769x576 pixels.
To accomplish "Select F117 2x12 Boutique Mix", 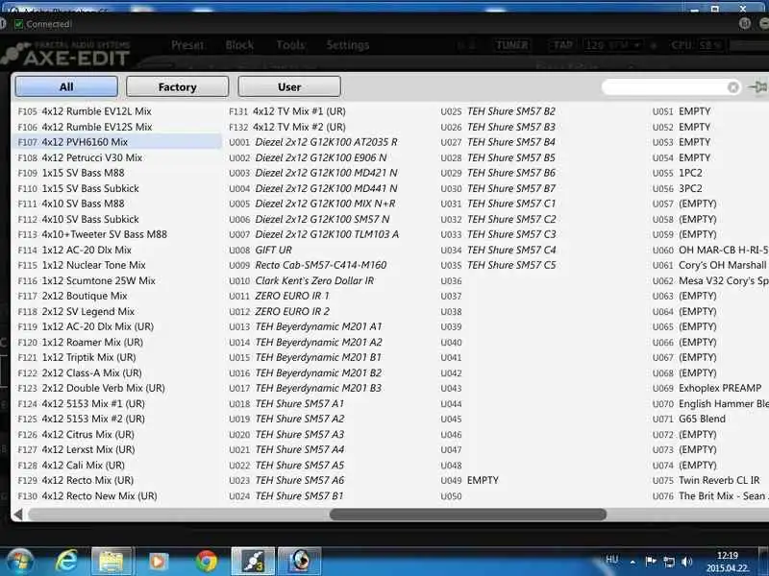I will pyautogui.click(x=116, y=296).
